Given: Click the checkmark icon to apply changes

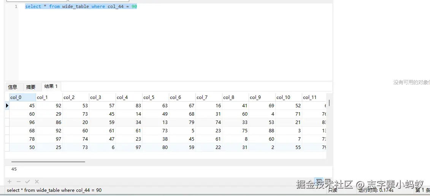Looking at the screenshot, I should [27, 182].
